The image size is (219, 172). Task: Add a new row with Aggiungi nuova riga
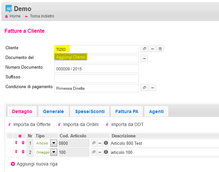click(37, 164)
